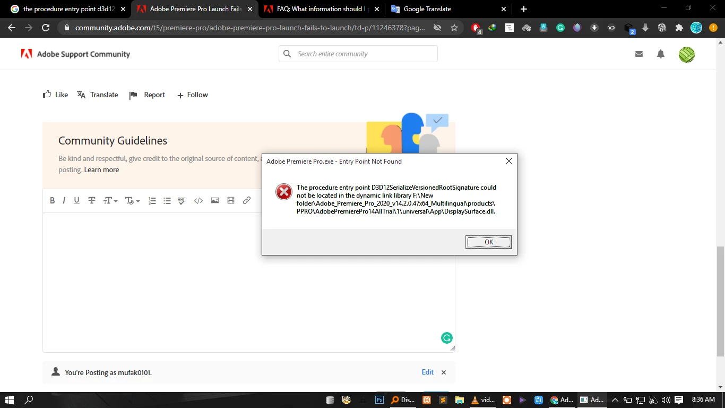725x408 pixels.
Task: Report the post with the flag
Action: coord(147,95)
